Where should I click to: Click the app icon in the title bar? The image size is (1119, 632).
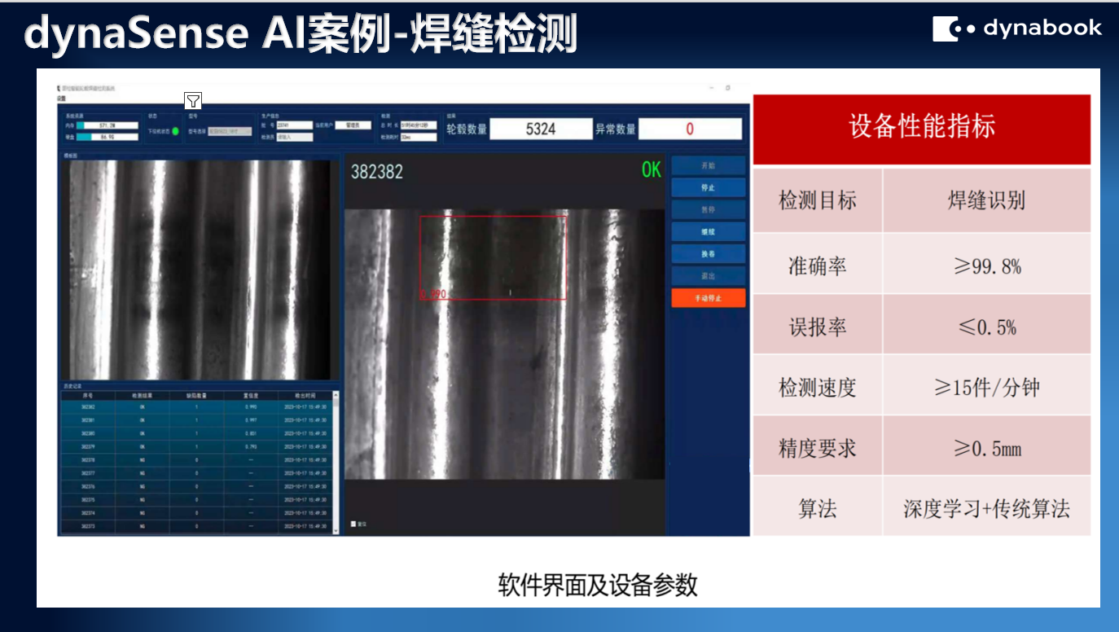[x=59, y=88]
